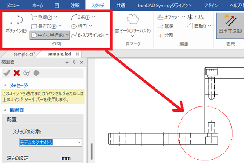Pin the 破断面 panel
The width and height of the screenshot is (244, 163).
[74, 63]
